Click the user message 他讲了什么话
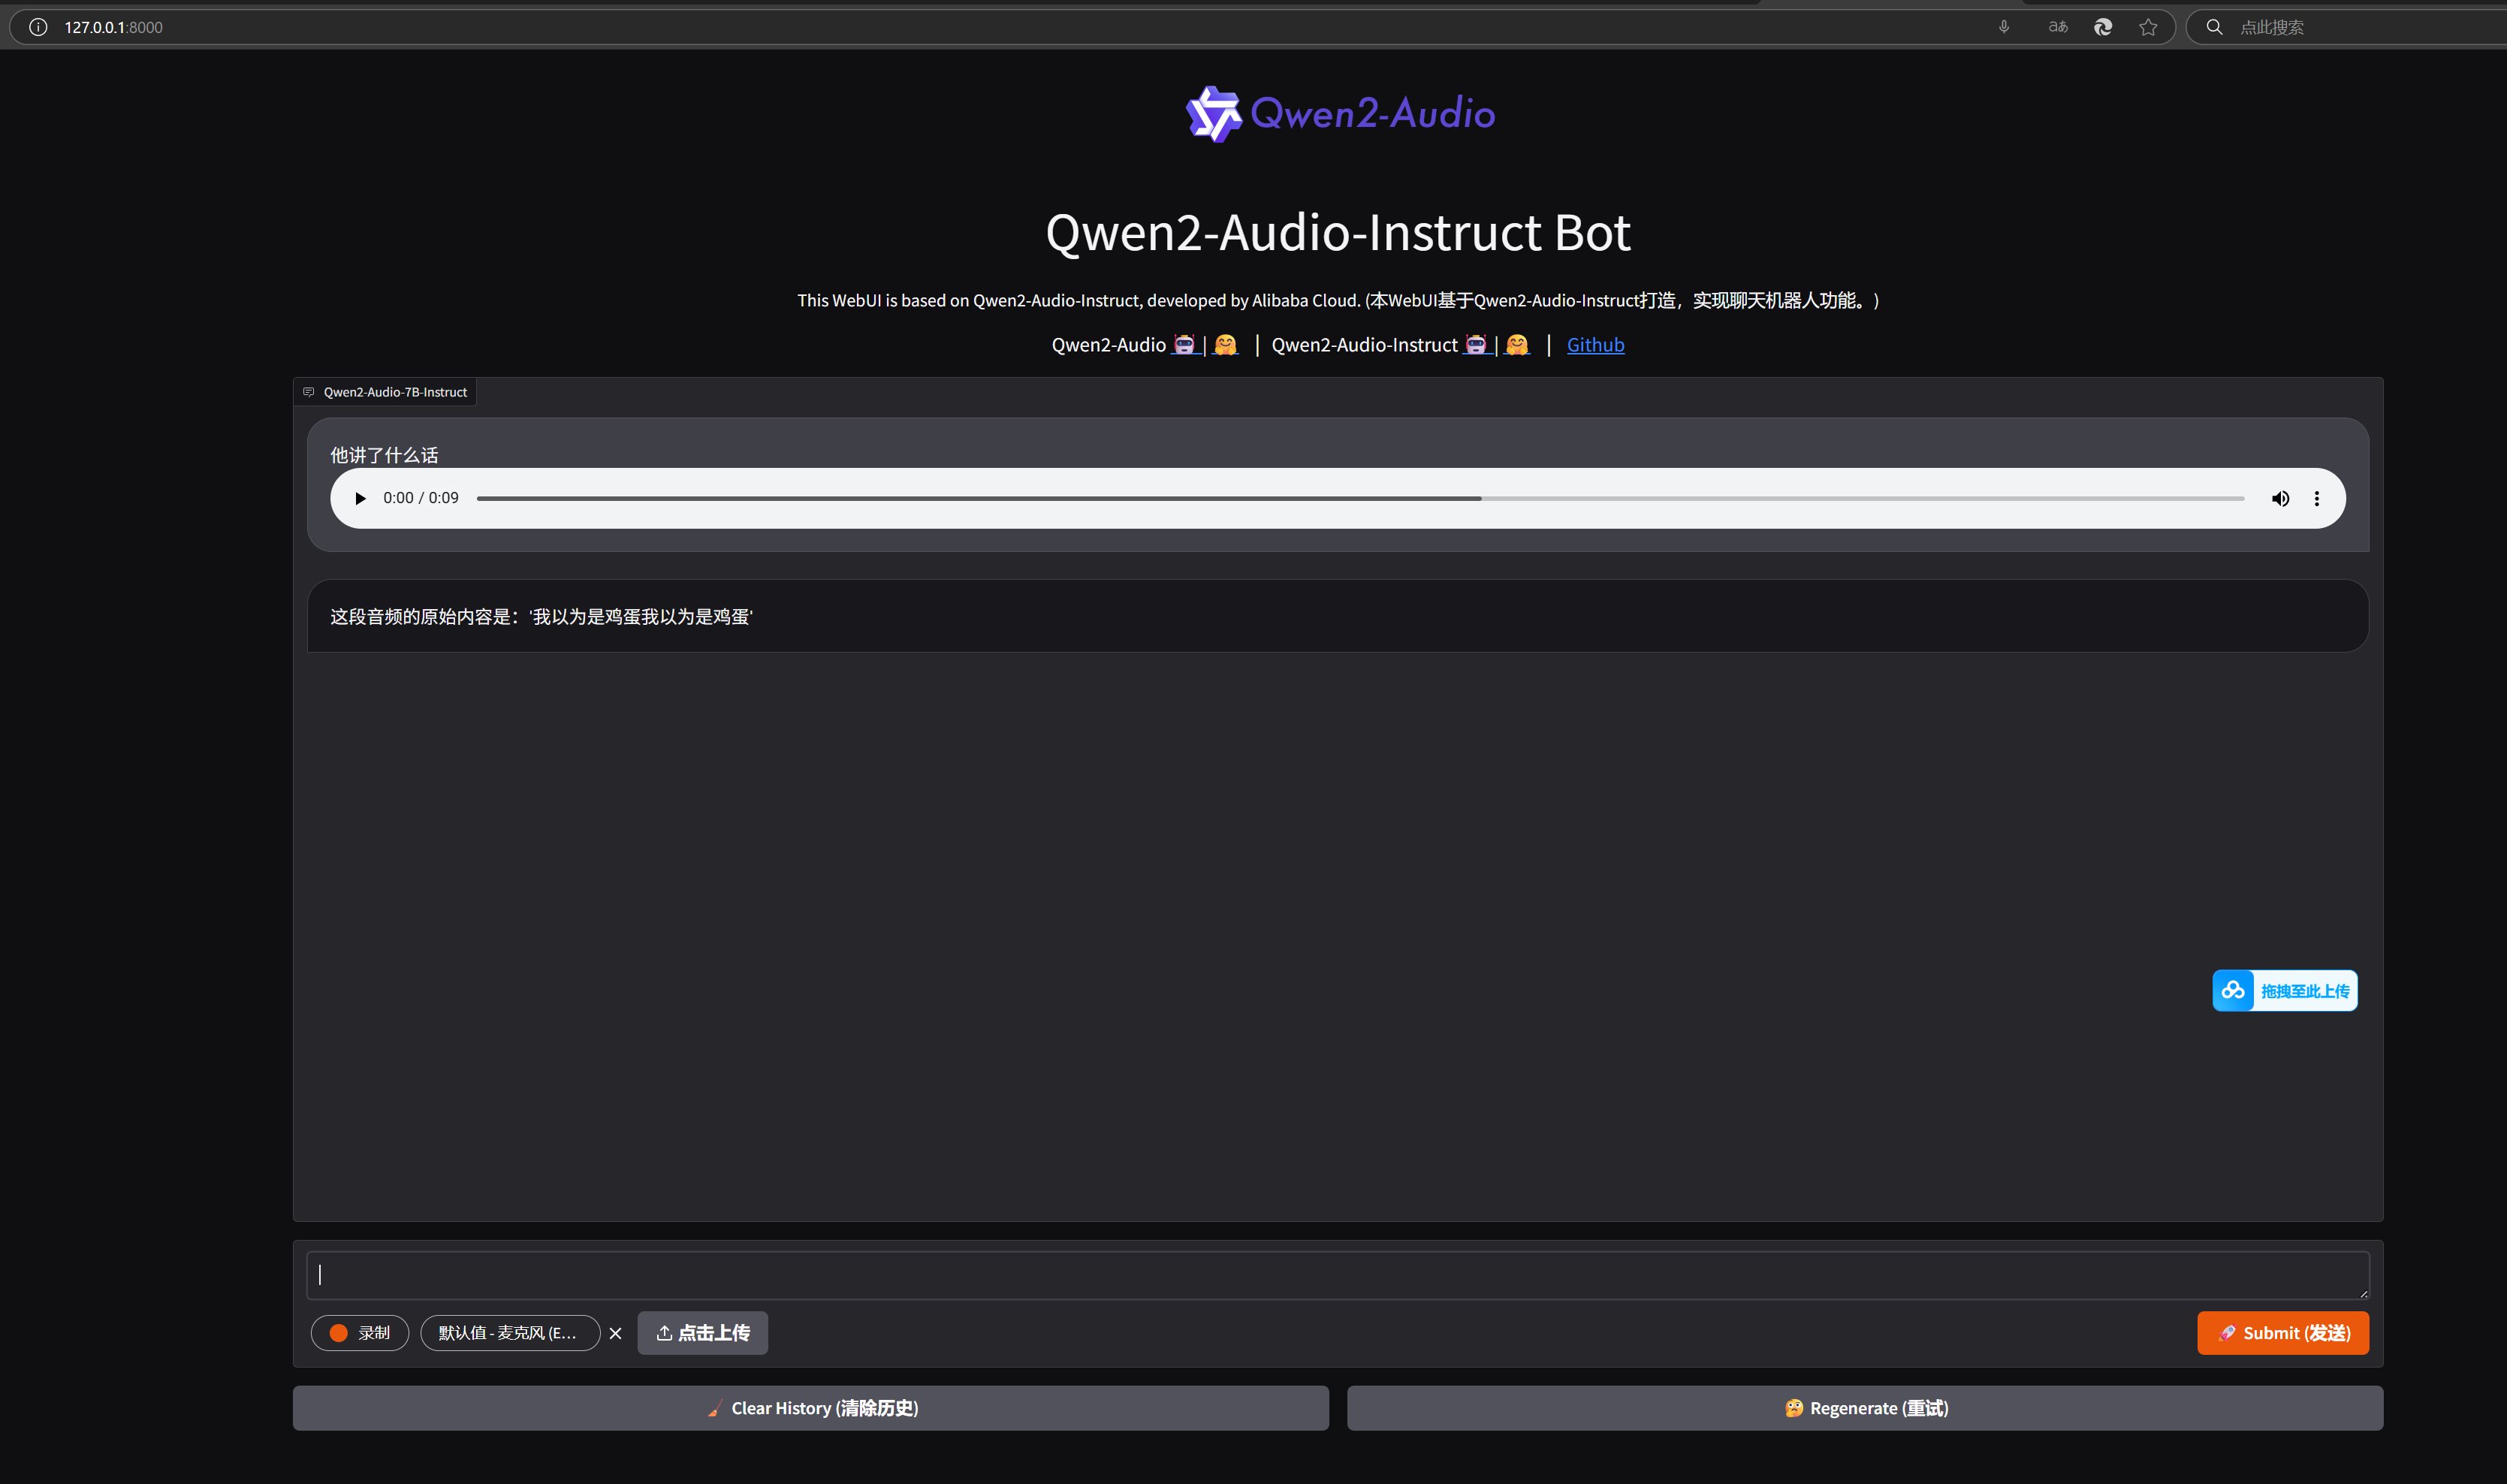The width and height of the screenshot is (2507, 1484). pos(384,455)
